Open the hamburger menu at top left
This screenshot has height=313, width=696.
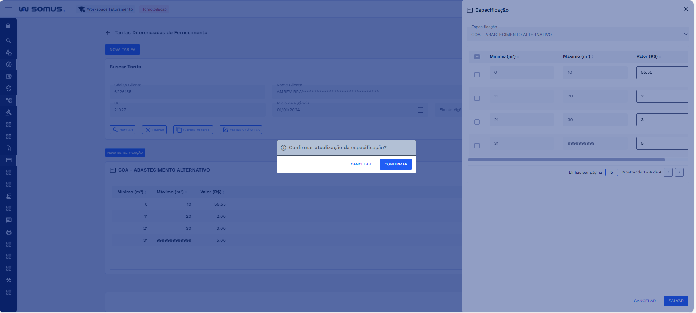8,9
